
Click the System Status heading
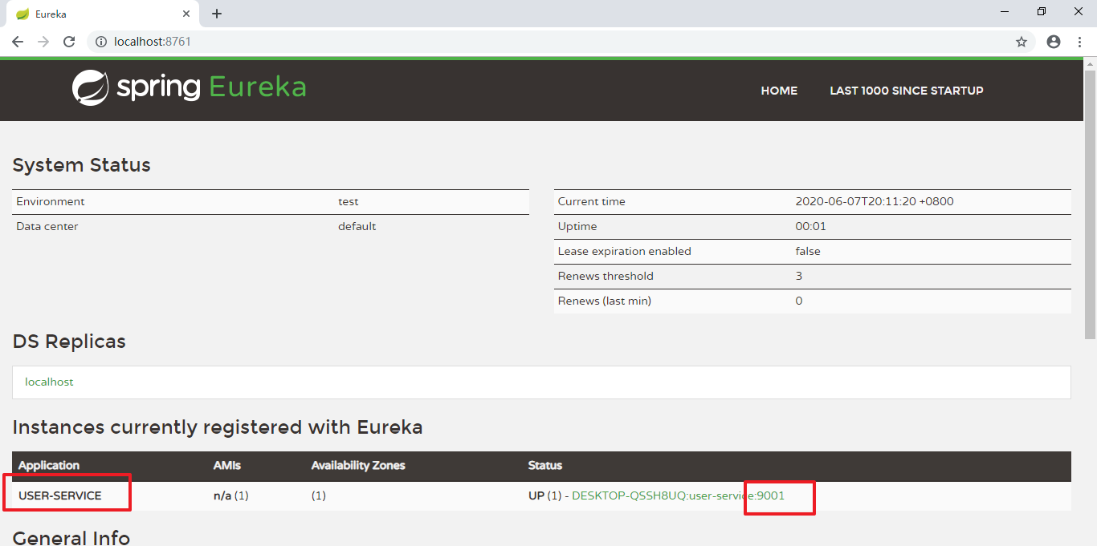point(82,165)
